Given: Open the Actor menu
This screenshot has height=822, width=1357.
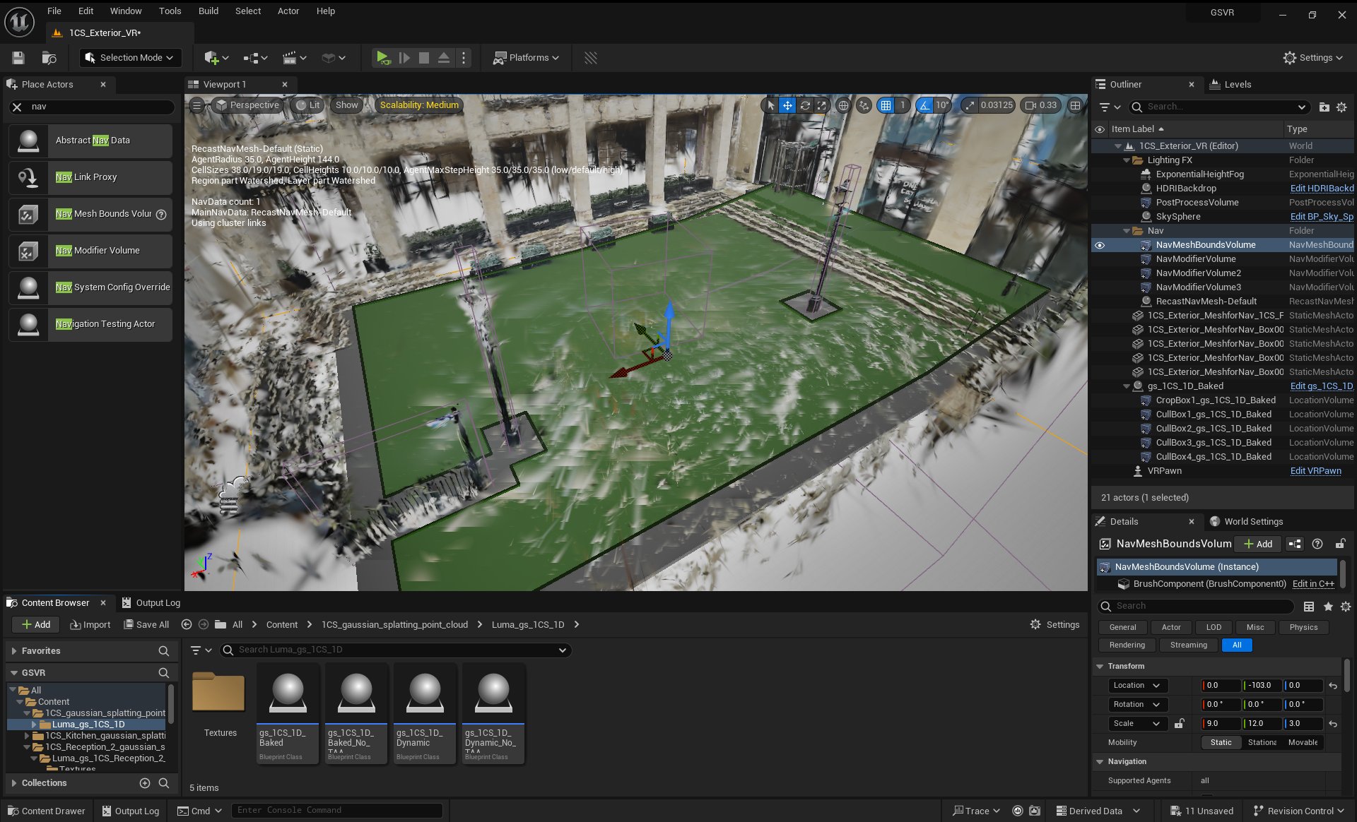Looking at the screenshot, I should [x=288, y=11].
